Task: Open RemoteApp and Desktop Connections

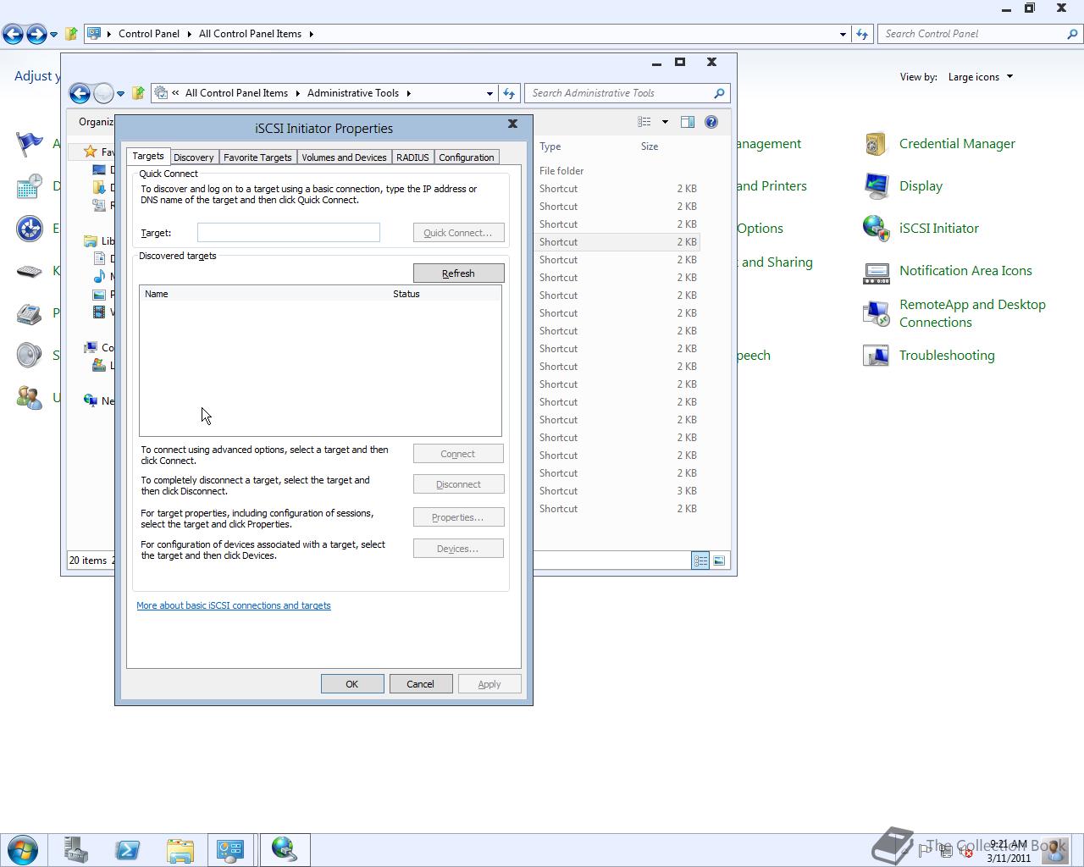Action: [x=972, y=313]
